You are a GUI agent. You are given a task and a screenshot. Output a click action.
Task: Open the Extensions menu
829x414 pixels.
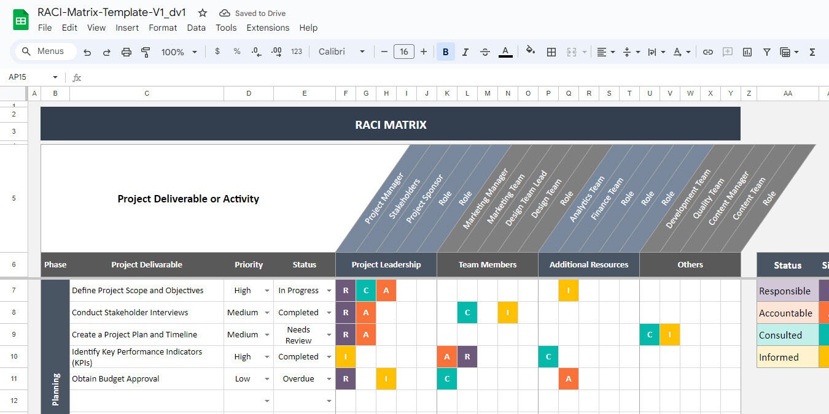268,28
